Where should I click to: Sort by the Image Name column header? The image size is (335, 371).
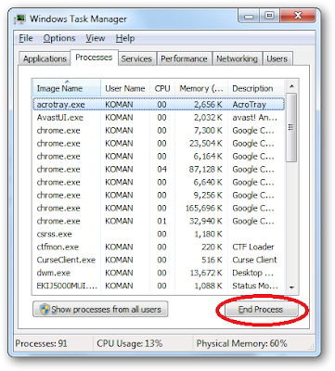pos(67,88)
